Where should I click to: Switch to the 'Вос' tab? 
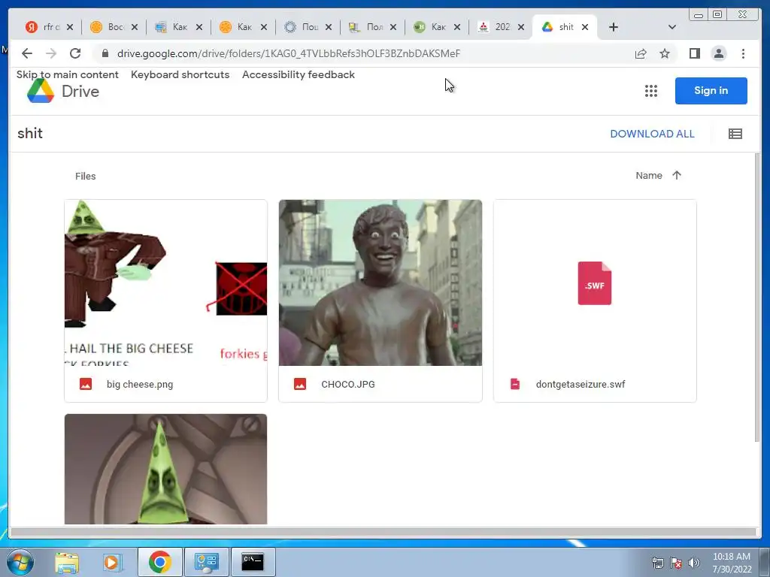click(x=114, y=27)
